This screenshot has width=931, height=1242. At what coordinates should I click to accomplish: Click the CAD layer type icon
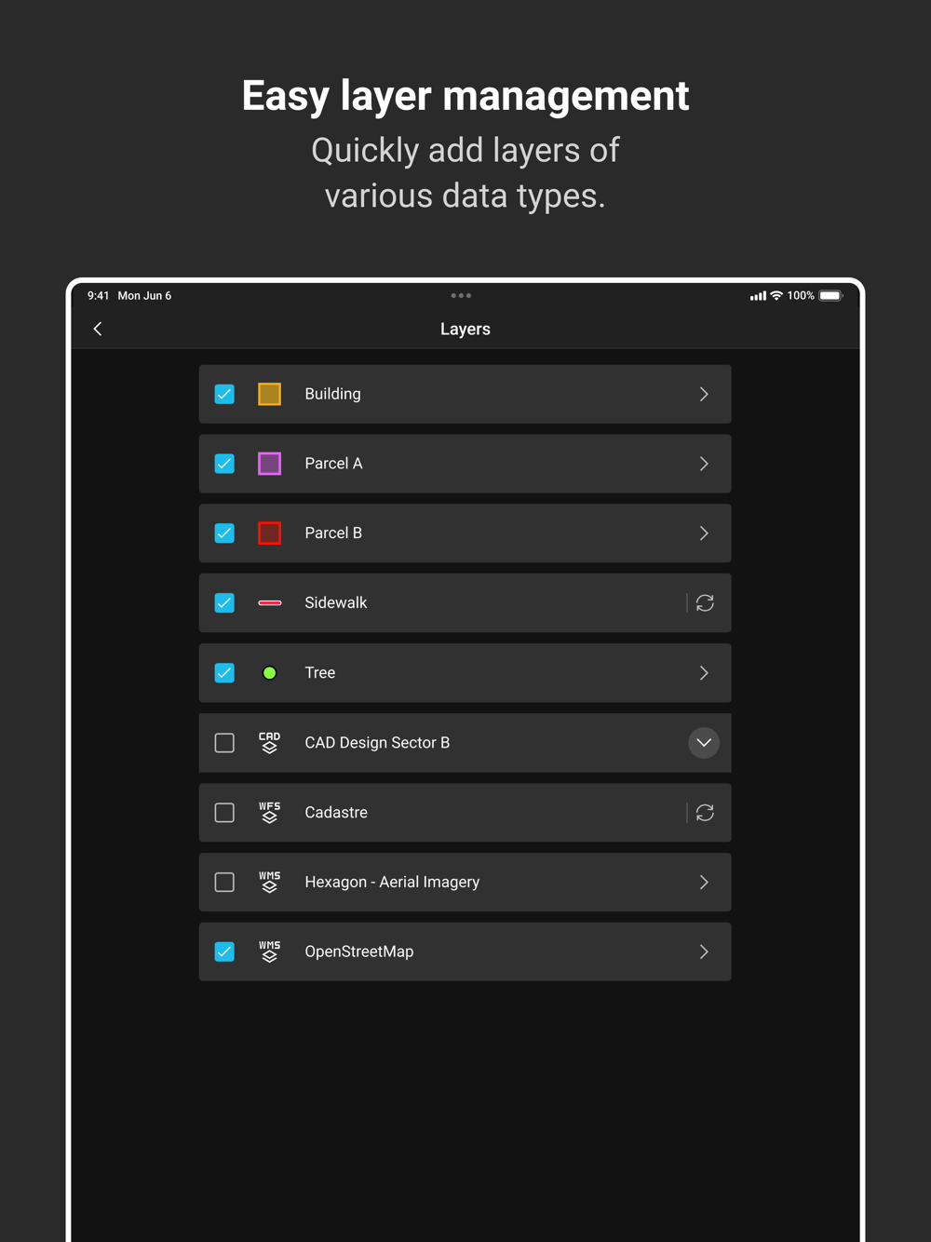click(x=269, y=743)
